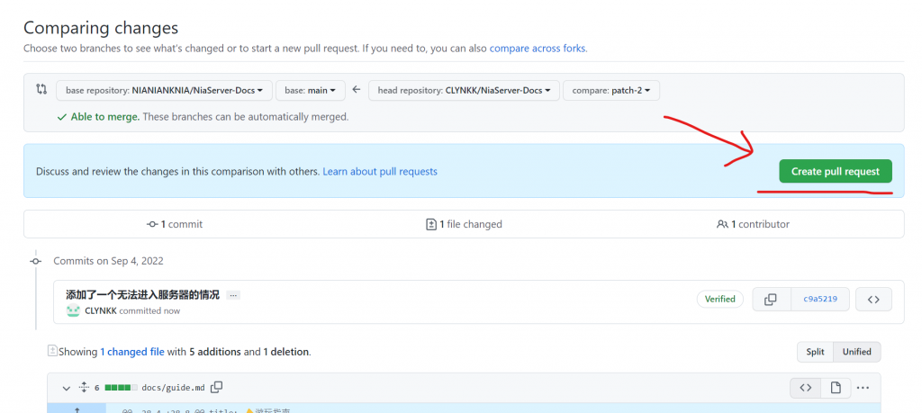Open the base: main branch dropdown
The height and width of the screenshot is (413, 922).
pyautogui.click(x=310, y=91)
